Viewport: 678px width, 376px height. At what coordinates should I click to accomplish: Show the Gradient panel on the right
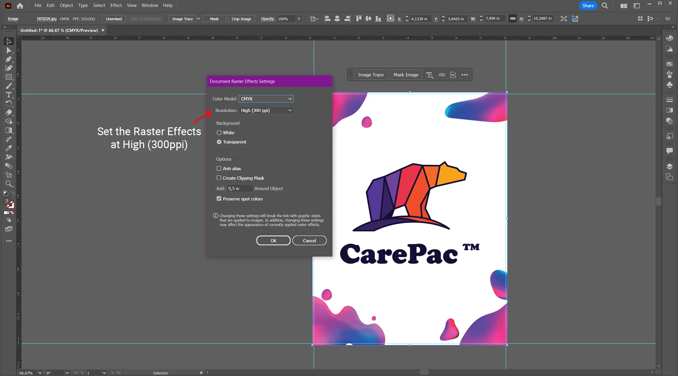tap(670, 110)
